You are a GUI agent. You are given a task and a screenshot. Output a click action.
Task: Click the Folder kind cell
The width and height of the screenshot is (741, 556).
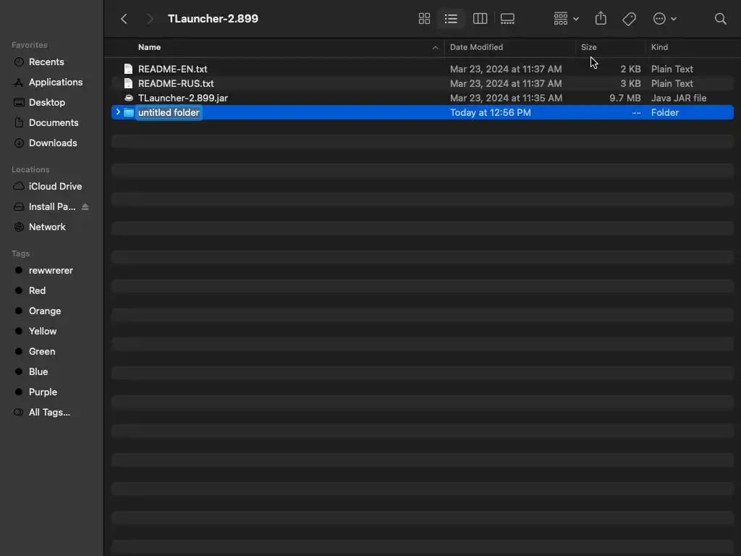[x=665, y=113]
